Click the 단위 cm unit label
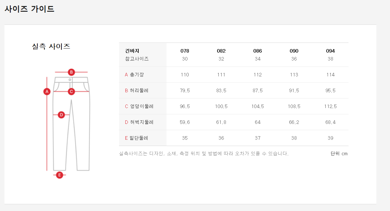This screenshot has width=390, height=211. point(339,154)
